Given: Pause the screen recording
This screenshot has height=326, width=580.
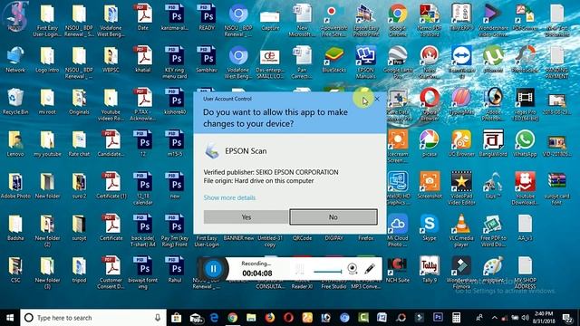Looking at the screenshot, I should [x=214, y=269].
